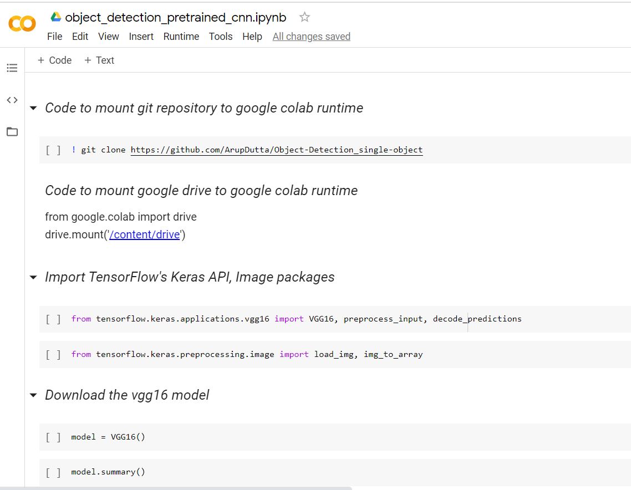
Task: Run the model = VGG16() cell
Action: point(54,437)
